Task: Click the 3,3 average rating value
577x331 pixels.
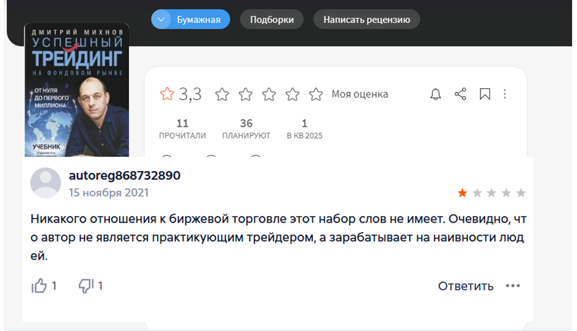Action: click(190, 94)
